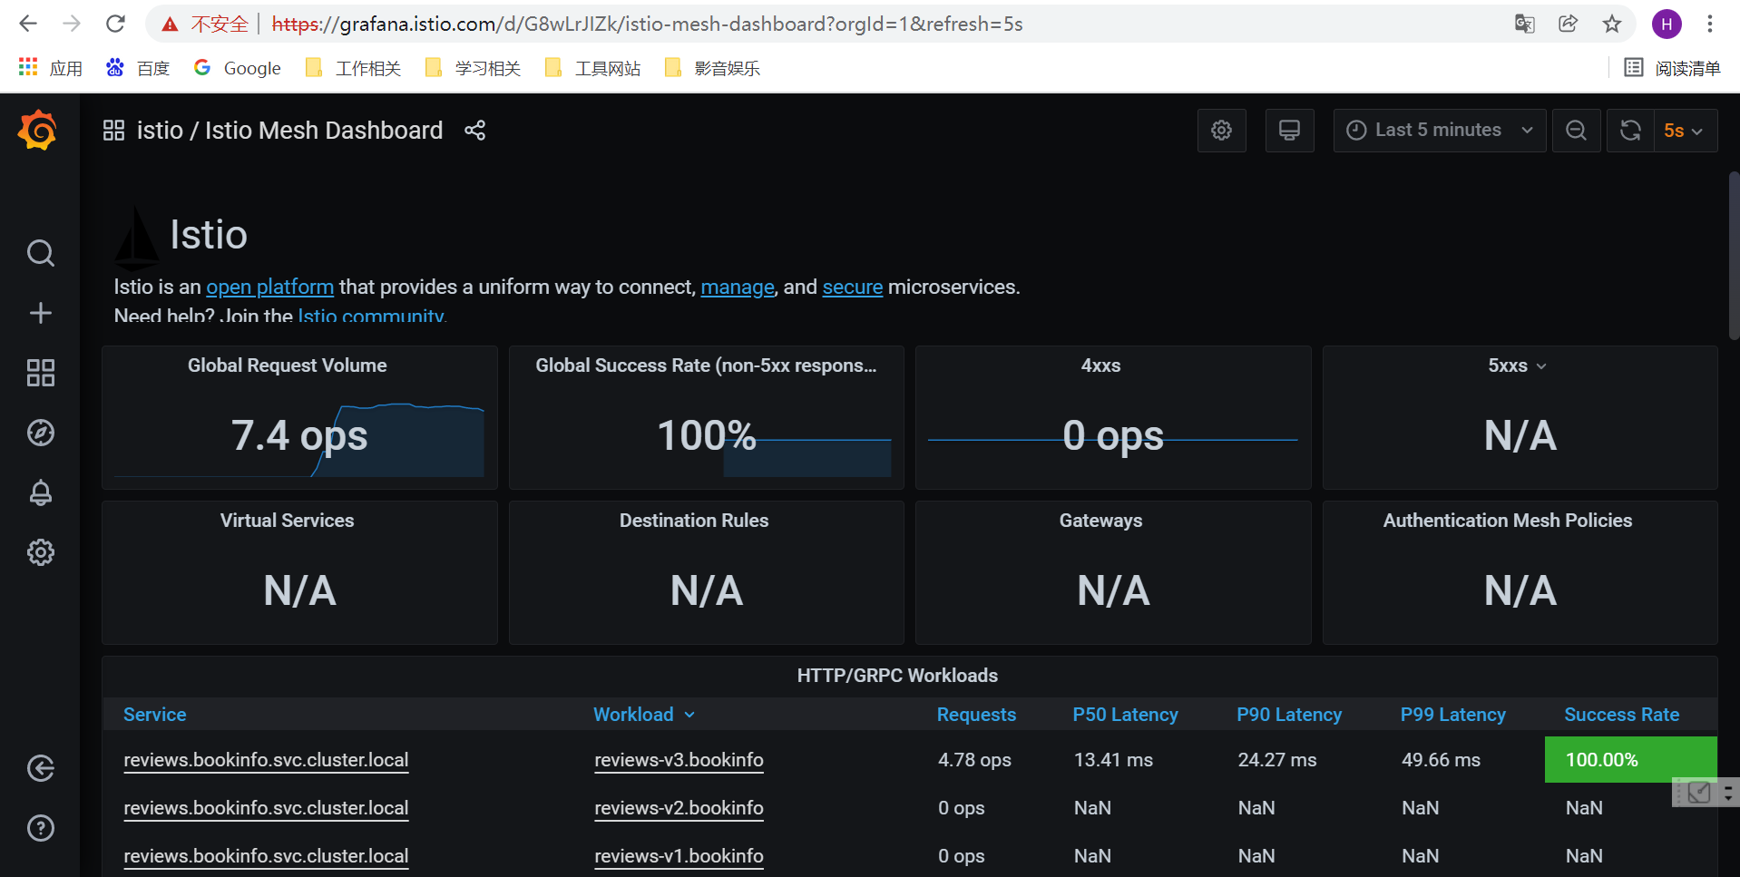Open Configuration via sidebar gear icon
The width and height of the screenshot is (1740, 877).
coord(40,552)
